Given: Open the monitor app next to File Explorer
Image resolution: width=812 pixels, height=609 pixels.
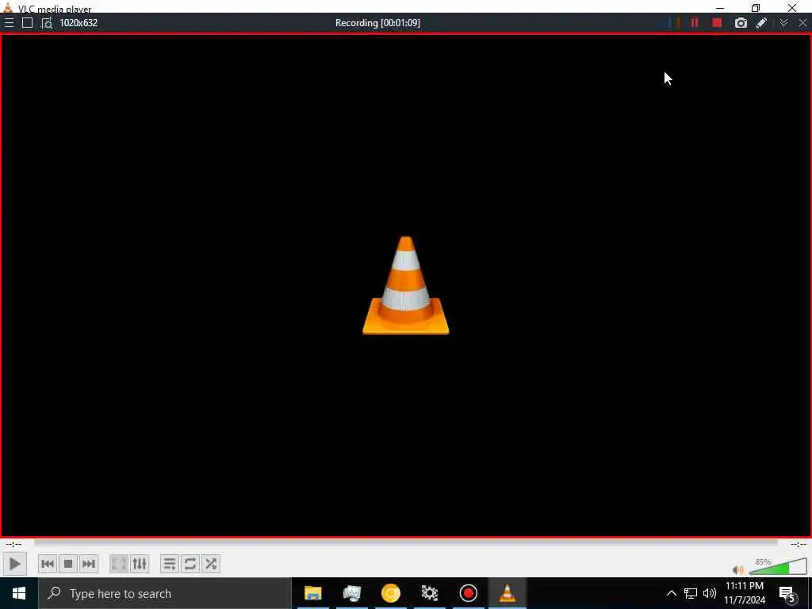Looking at the screenshot, I should pos(351,593).
